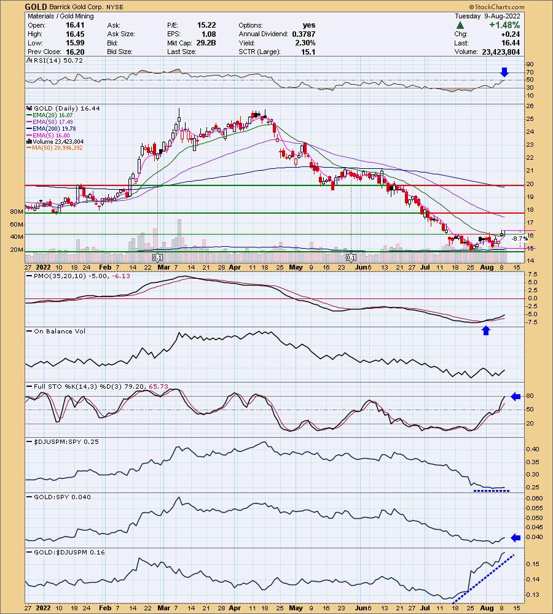This screenshot has width=553, height=614.
Task: Click the Materials / Gold Mining sector label
Action: pyautogui.click(x=61, y=16)
